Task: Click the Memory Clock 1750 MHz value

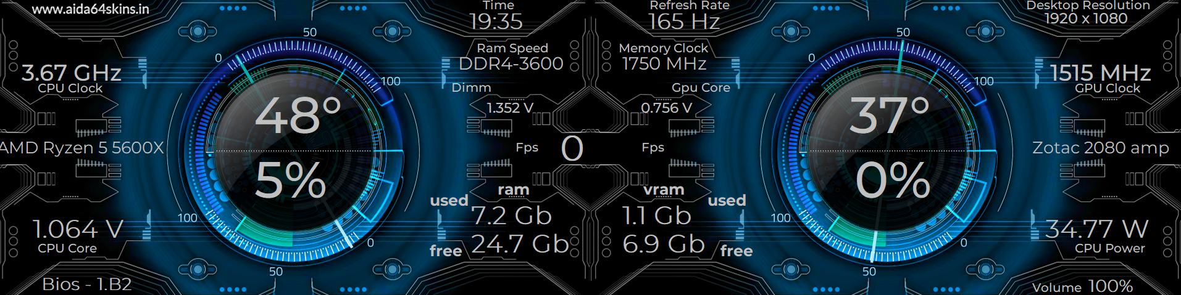Action: tap(664, 63)
